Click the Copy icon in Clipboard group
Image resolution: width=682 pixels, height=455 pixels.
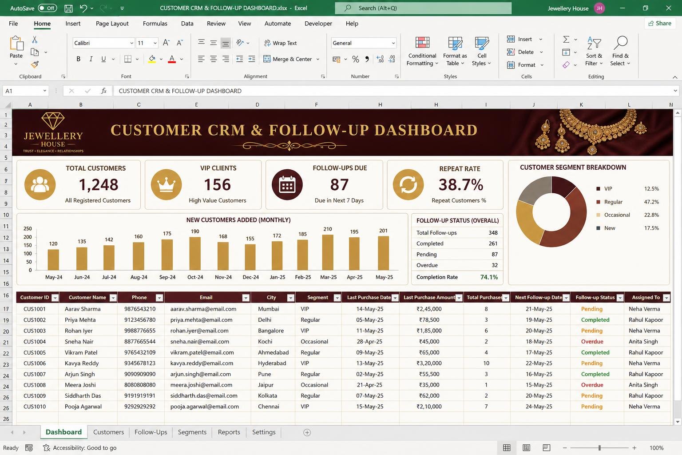tap(35, 52)
